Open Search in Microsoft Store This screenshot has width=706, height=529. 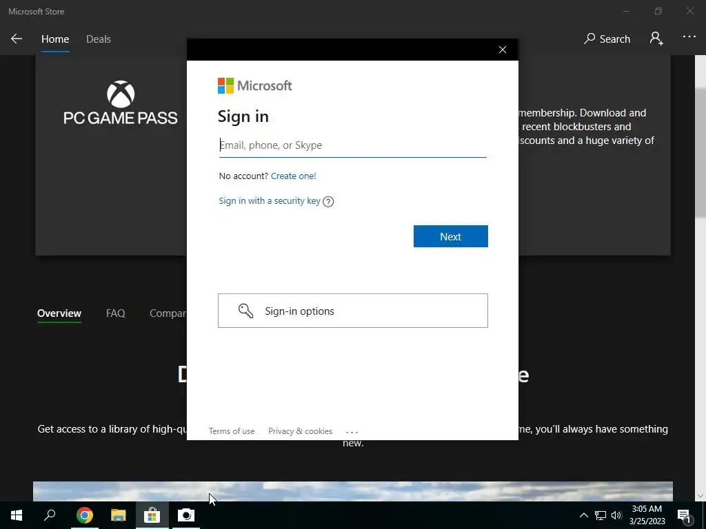[607, 39]
